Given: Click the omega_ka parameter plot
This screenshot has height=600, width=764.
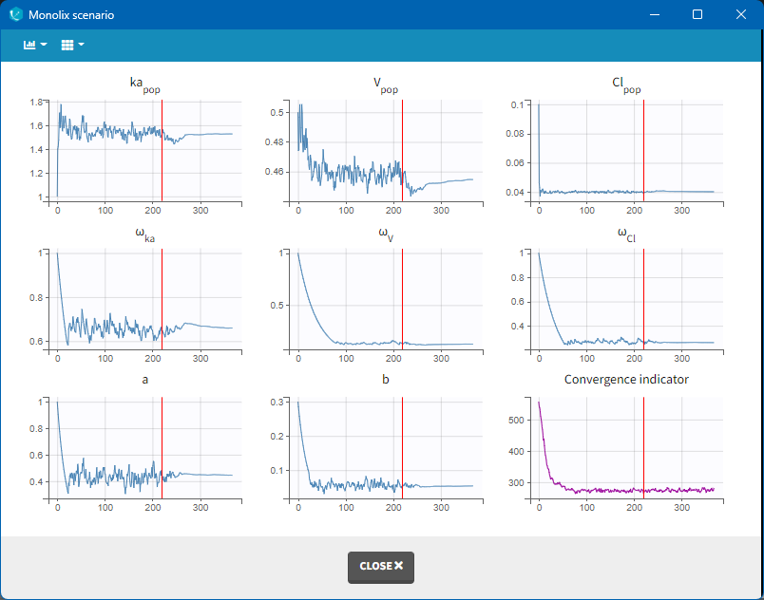Looking at the screenshot, I should 143,300.
